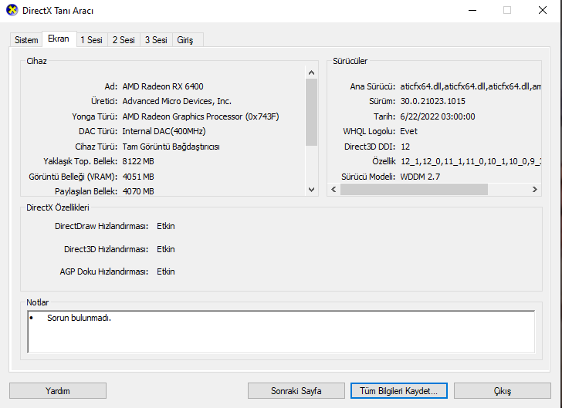Click Tam Görüntü Bağdaştırıcısı value
Image resolution: width=562 pixels, height=408 pixels.
click(171, 147)
